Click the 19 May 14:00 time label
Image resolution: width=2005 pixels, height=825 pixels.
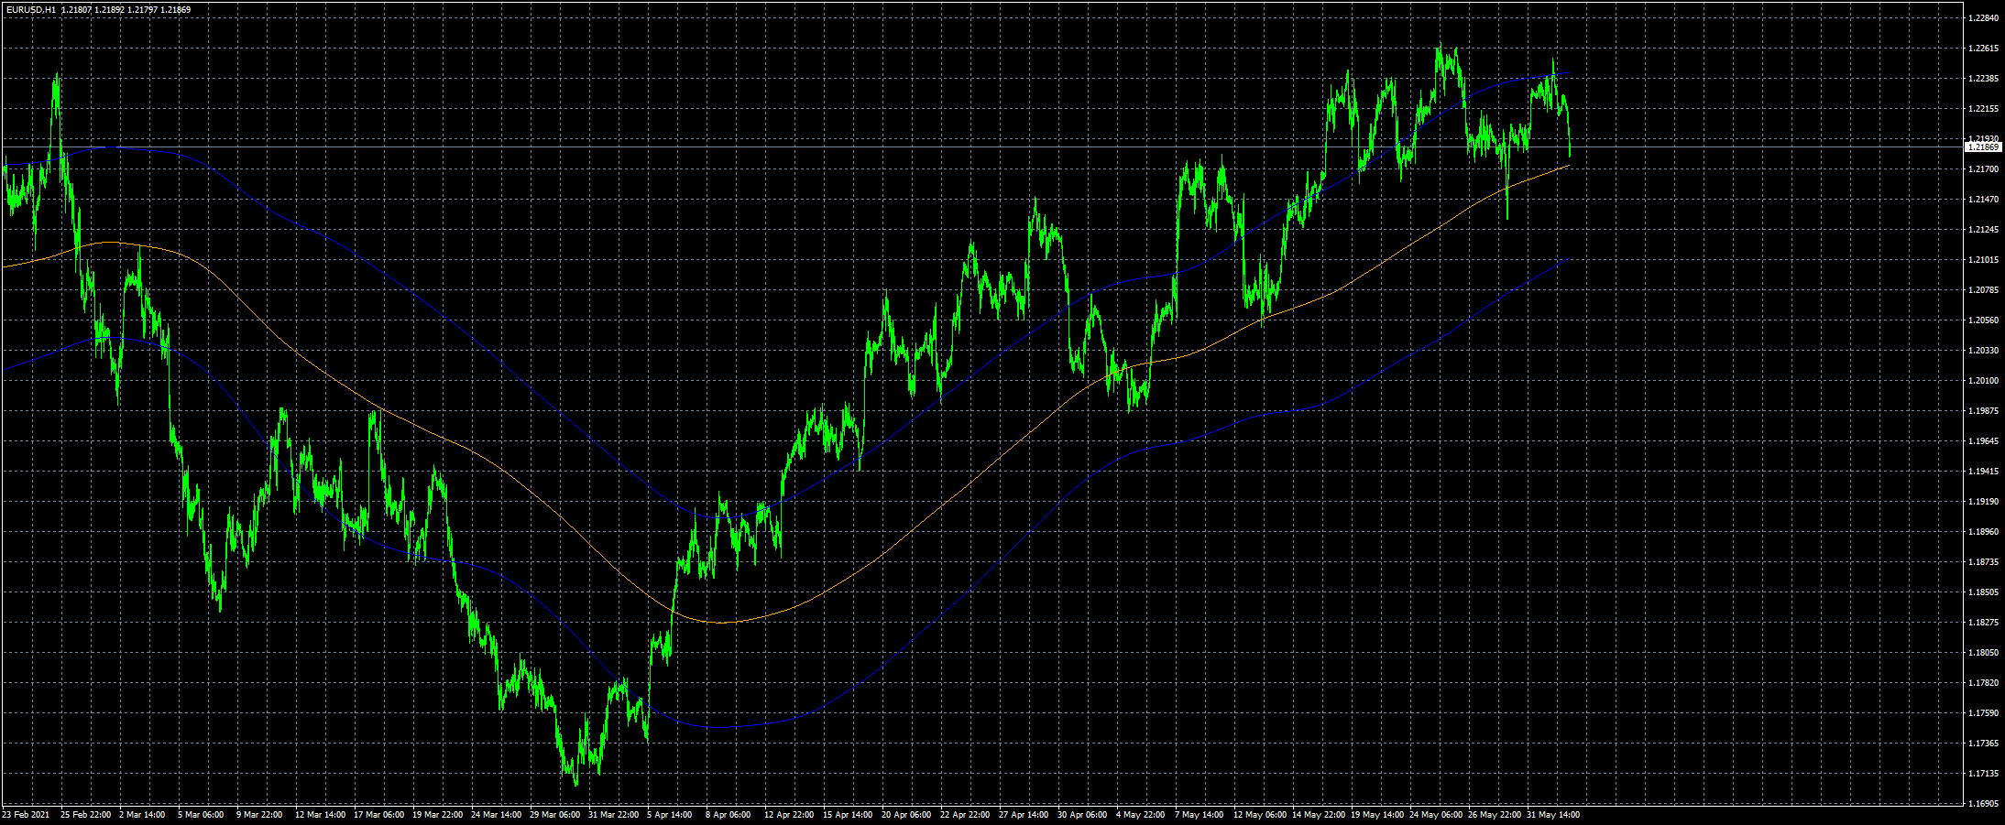(1376, 814)
